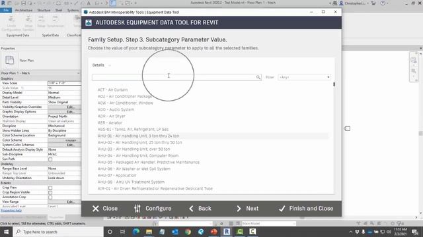Screen dimensions: 423x237
Task: Click the Windows search box
Action: pyautogui.click(x=58, y=232)
